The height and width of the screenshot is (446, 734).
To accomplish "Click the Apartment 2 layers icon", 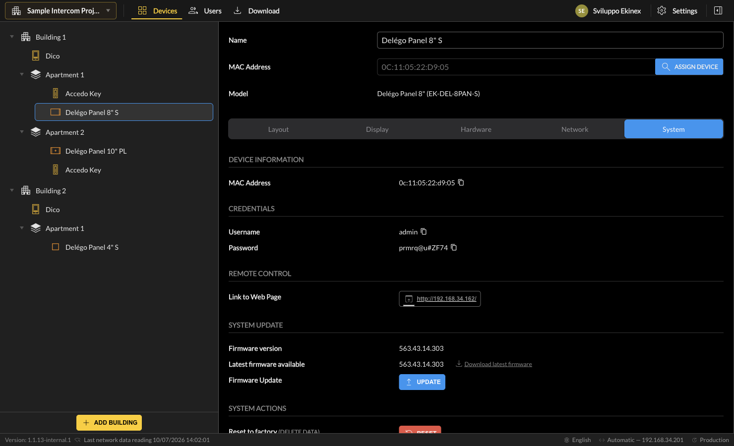I will pyautogui.click(x=36, y=132).
